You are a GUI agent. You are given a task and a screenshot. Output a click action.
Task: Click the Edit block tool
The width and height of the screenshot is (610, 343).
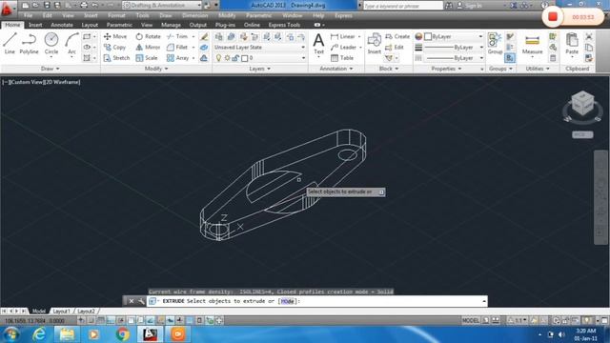[x=395, y=47]
